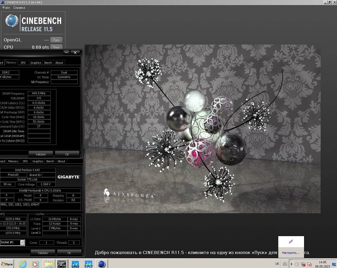Click the Action Center flag tray icon

310,264
